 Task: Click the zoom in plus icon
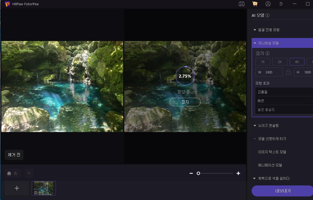(x=238, y=173)
